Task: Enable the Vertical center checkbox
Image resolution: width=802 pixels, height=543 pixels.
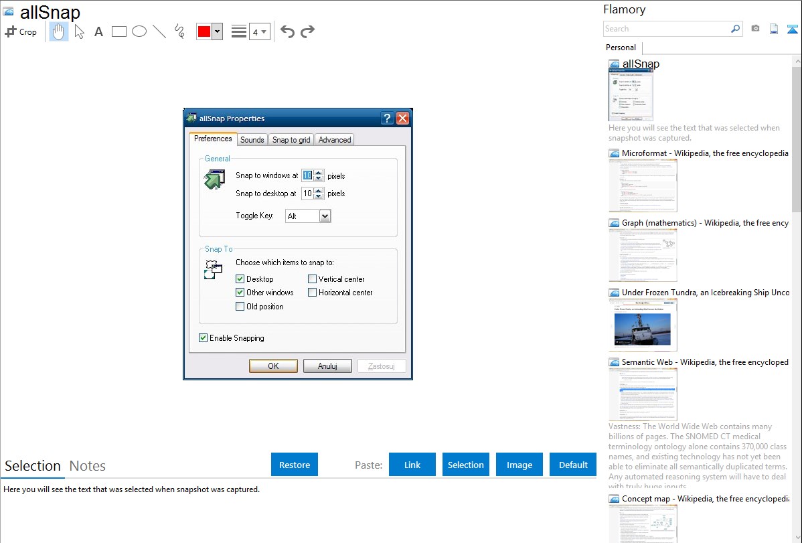Action: [x=312, y=279]
